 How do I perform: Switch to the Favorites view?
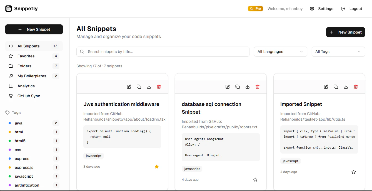click(x=26, y=56)
